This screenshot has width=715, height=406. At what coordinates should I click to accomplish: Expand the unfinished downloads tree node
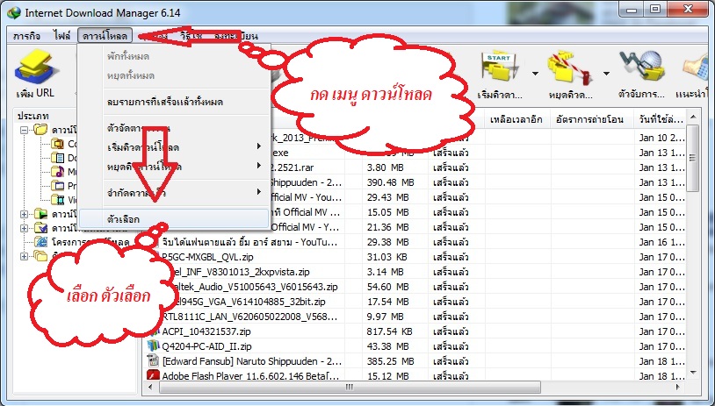coord(25,214)
